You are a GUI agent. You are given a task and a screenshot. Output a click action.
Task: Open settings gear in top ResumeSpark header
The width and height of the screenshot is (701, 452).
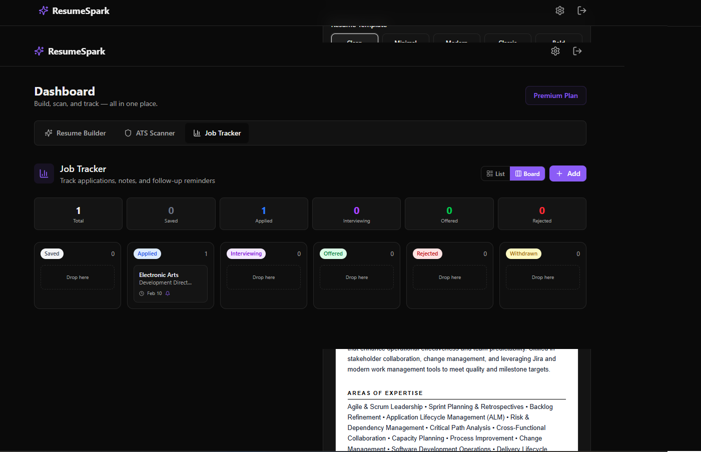[x=560, y=10]
